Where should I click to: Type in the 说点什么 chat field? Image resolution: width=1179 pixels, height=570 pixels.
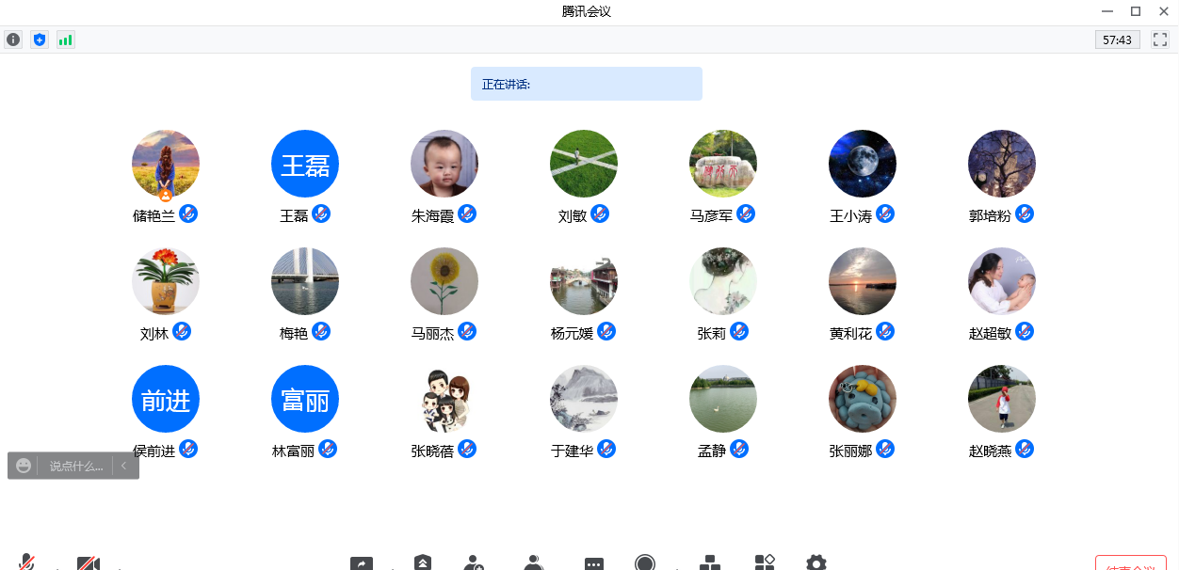75,466
